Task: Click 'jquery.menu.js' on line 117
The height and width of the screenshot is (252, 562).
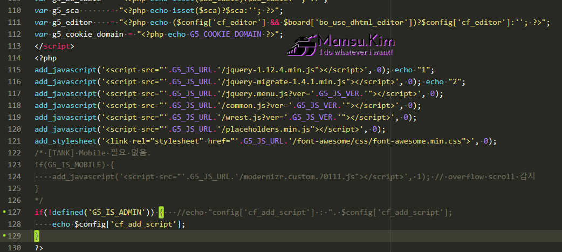Action: click(256, 93)
